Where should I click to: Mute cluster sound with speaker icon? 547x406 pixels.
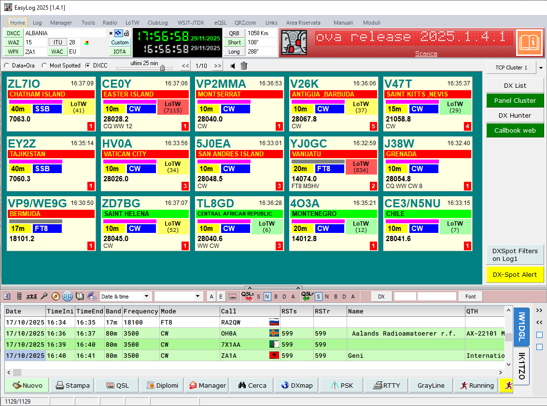point(233,66)
